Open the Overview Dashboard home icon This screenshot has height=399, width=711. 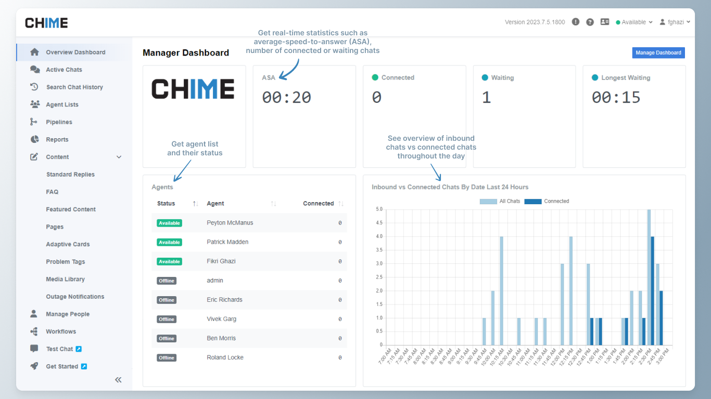34,52
